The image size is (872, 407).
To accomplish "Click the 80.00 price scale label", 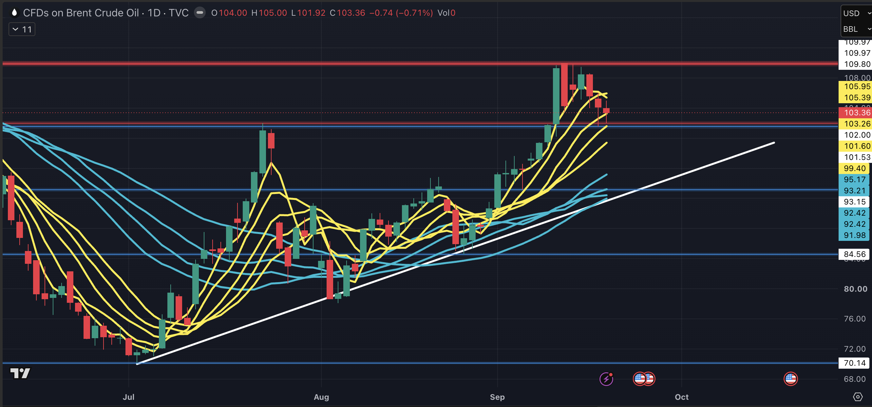I will tap(855, 289).
